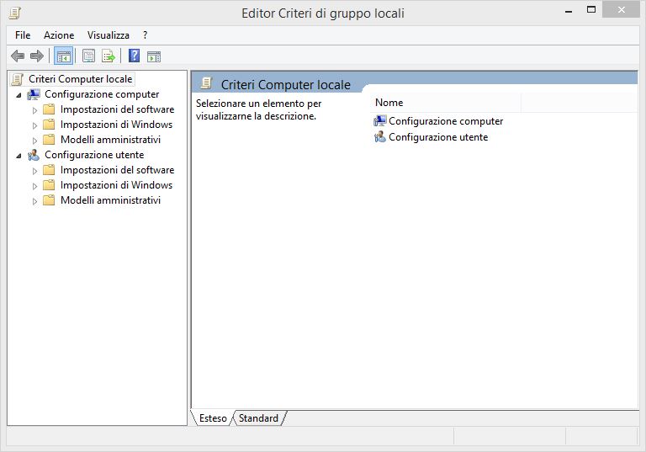Click user icon in the Nome list
This screenshot has height=452, width=646.
pos(380,136)
